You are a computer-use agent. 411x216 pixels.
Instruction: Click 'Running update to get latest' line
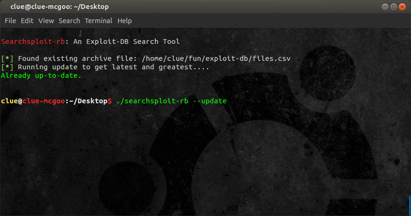105,67
